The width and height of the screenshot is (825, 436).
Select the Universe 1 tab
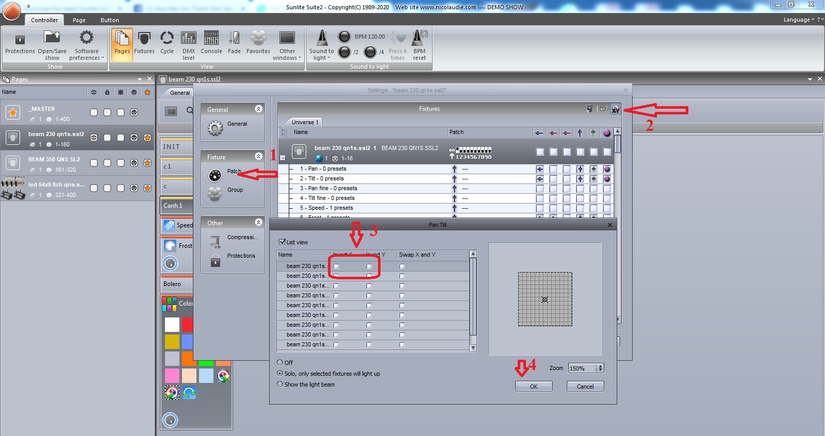[x=305, y=122]
